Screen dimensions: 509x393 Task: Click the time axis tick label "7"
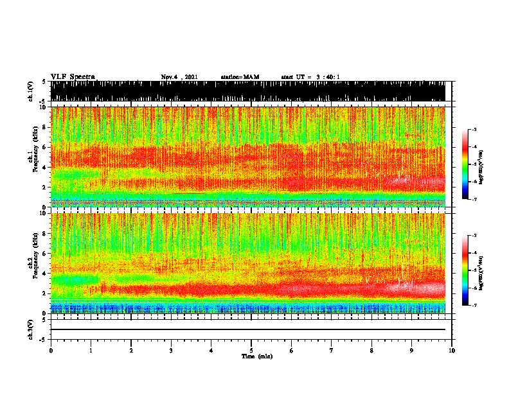coord(332,351)
